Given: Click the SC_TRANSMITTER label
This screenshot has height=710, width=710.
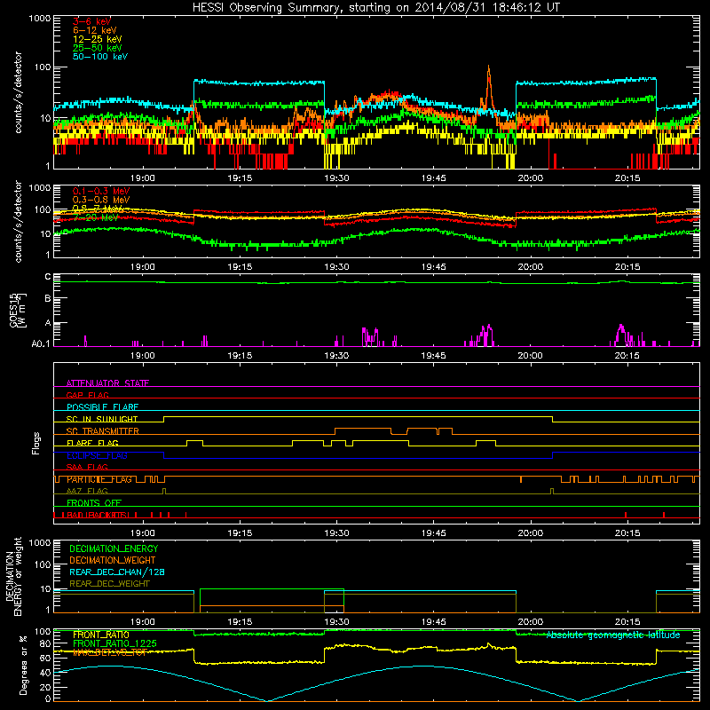Looking at the screenshot, I should (102, 430).
